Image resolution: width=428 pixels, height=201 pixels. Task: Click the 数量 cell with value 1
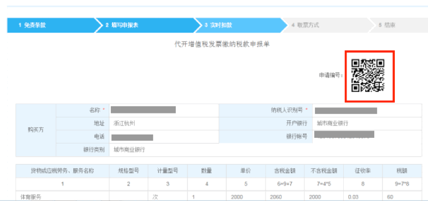207,197
